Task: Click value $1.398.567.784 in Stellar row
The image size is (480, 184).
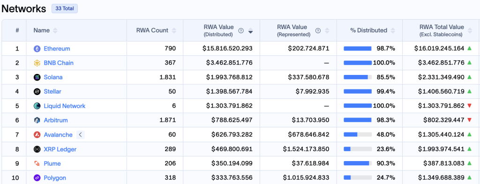Action: (x=229, y=91)
